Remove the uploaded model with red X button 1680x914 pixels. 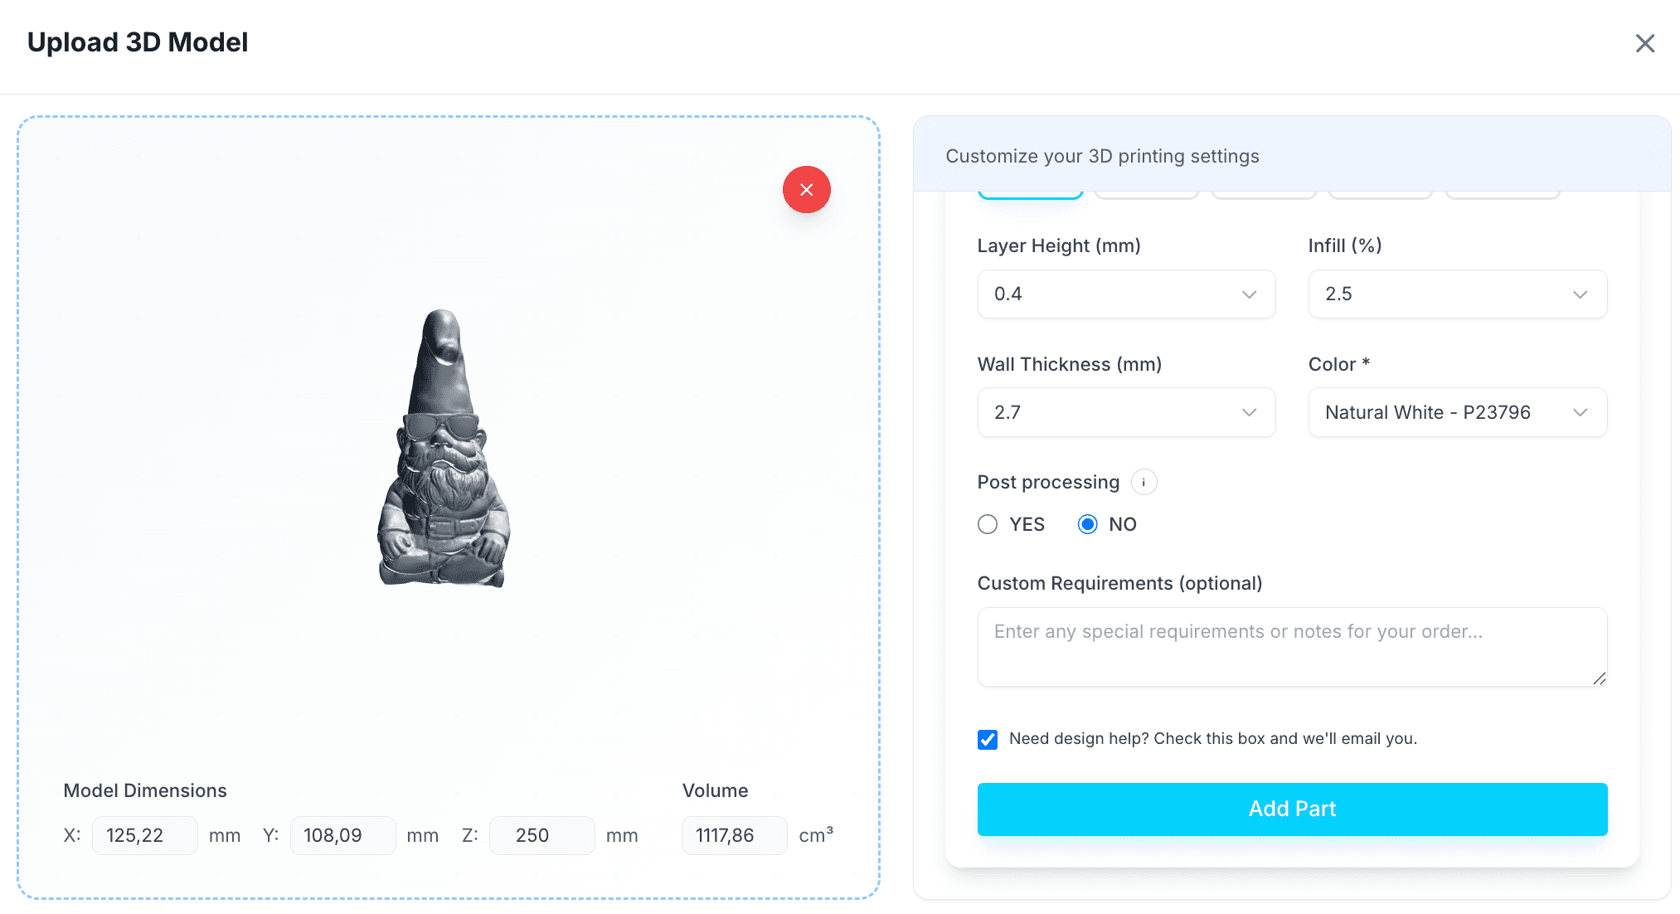tap(806, 190)
